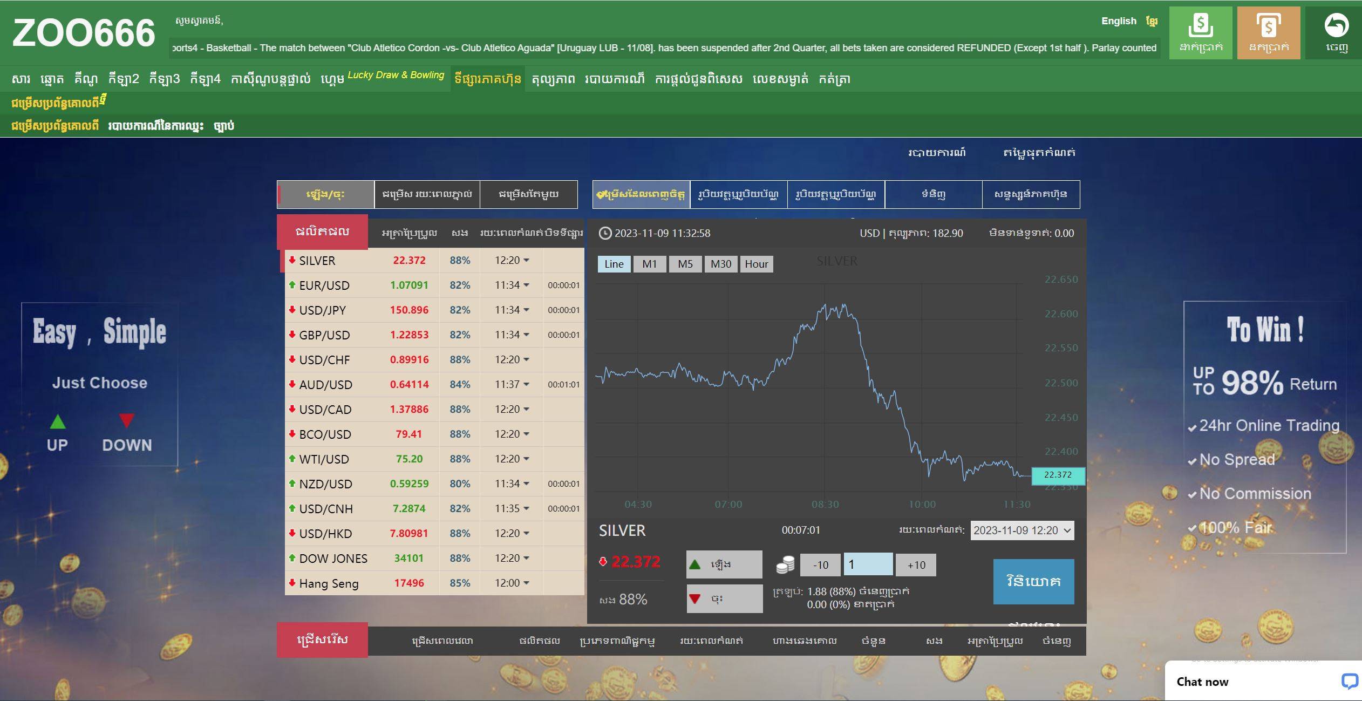Viewport: 1362px width, 701px height.
Task: Click the coins stack icon near amount
Action: pyautogui.click(x=785, y=565)
